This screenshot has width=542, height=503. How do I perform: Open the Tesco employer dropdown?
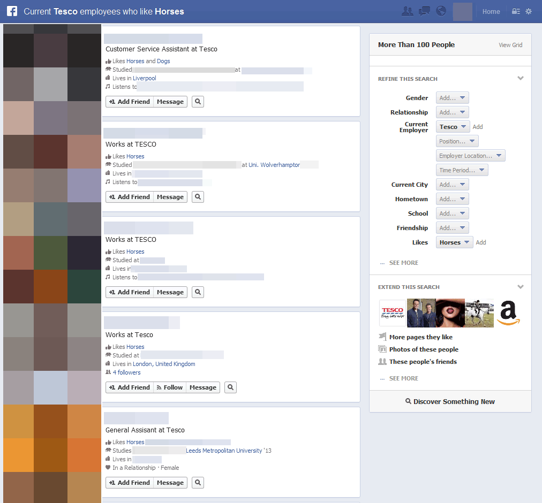point(453,127)
